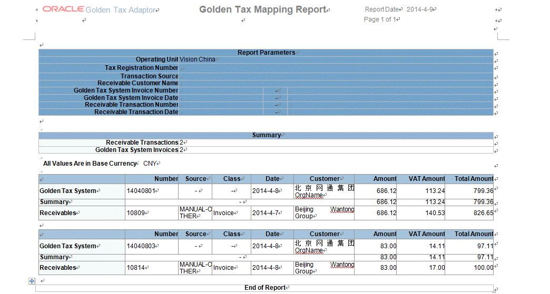The image size is (550, 294).
Task: Select the 'Vision China' value
Action: 198,59
